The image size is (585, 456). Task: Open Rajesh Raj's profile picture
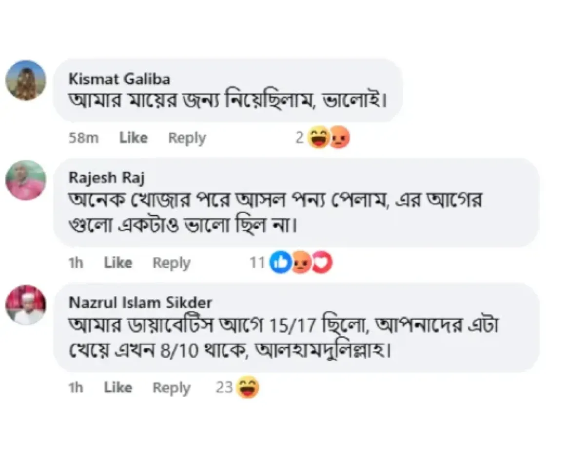[x=26, y=180]
